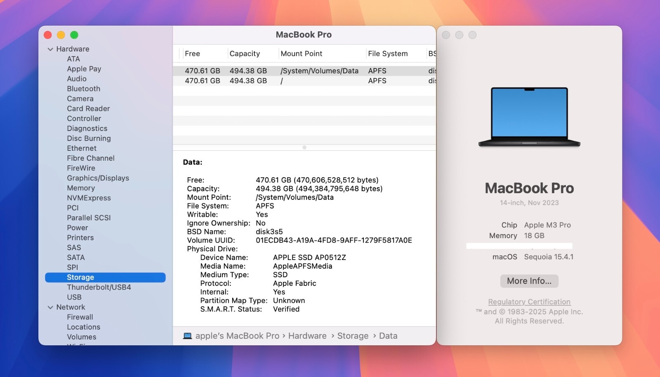The height and width of the screenshot is (377, 660).
Task: Select Card Reader in the sidebar
Action: point(89,108)
